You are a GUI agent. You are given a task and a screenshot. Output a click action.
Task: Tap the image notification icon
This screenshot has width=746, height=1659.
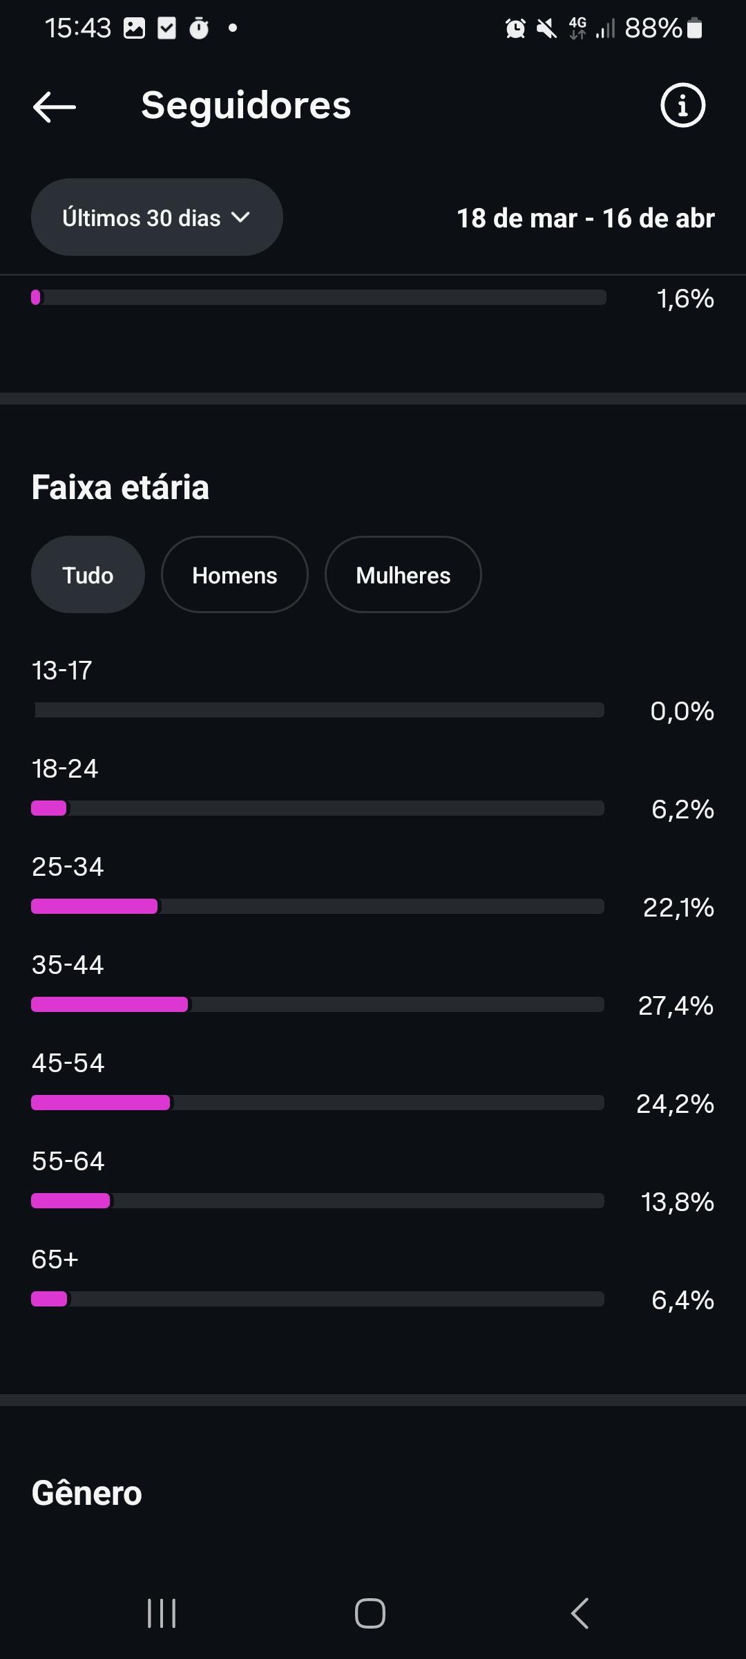tap(134, 28)
